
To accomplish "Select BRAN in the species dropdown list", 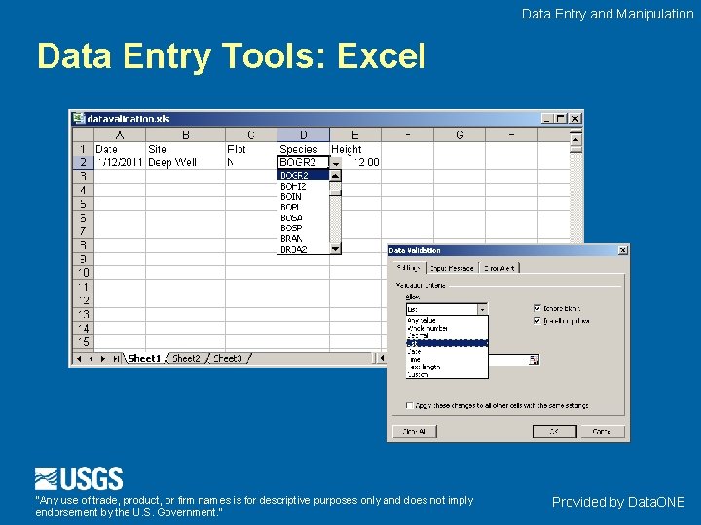I will 304,239.
